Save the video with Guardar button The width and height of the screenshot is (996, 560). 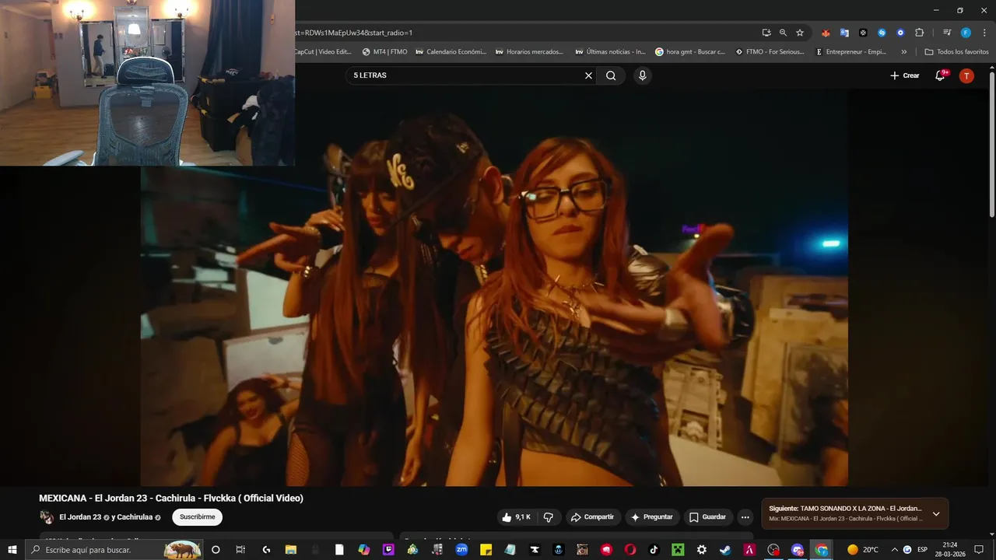pyautogui.click(x=707, y=517)
